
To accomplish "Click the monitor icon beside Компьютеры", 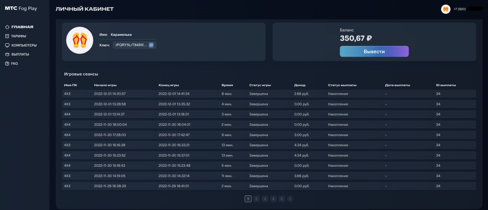I will point(7,45).
